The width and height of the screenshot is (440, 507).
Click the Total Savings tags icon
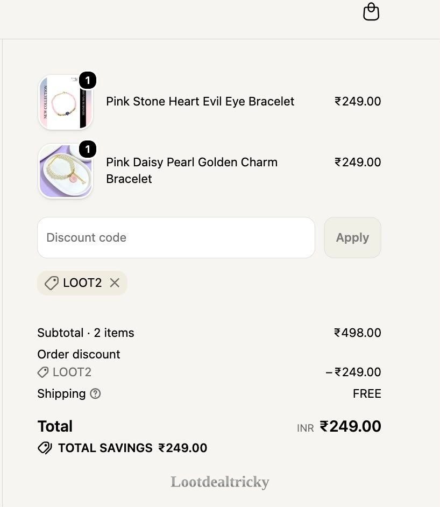[45, 448]
